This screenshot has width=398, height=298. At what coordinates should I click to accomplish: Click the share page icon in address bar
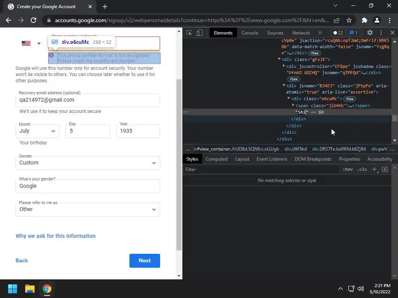point(337,20)
